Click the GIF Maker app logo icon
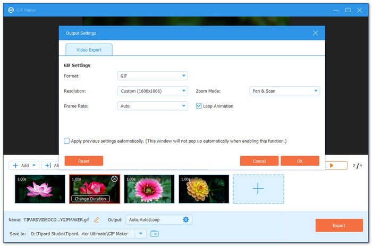This screenshot has width=372, height=246. coord(11,10)
